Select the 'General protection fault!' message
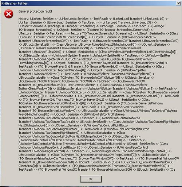This screenshot has width=182, height=187. (x=35, y=11)
